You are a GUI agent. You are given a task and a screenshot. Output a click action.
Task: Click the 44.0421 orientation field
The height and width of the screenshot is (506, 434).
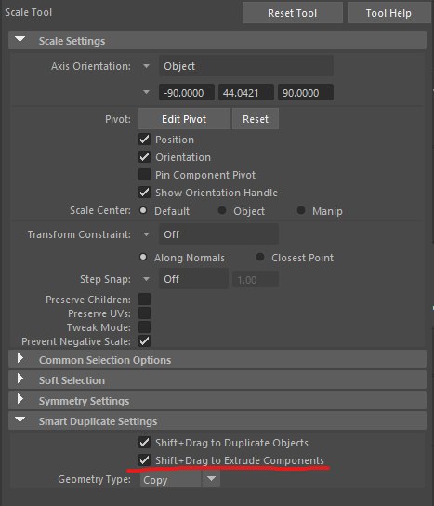pyautogui.click(x=246, y=93)
